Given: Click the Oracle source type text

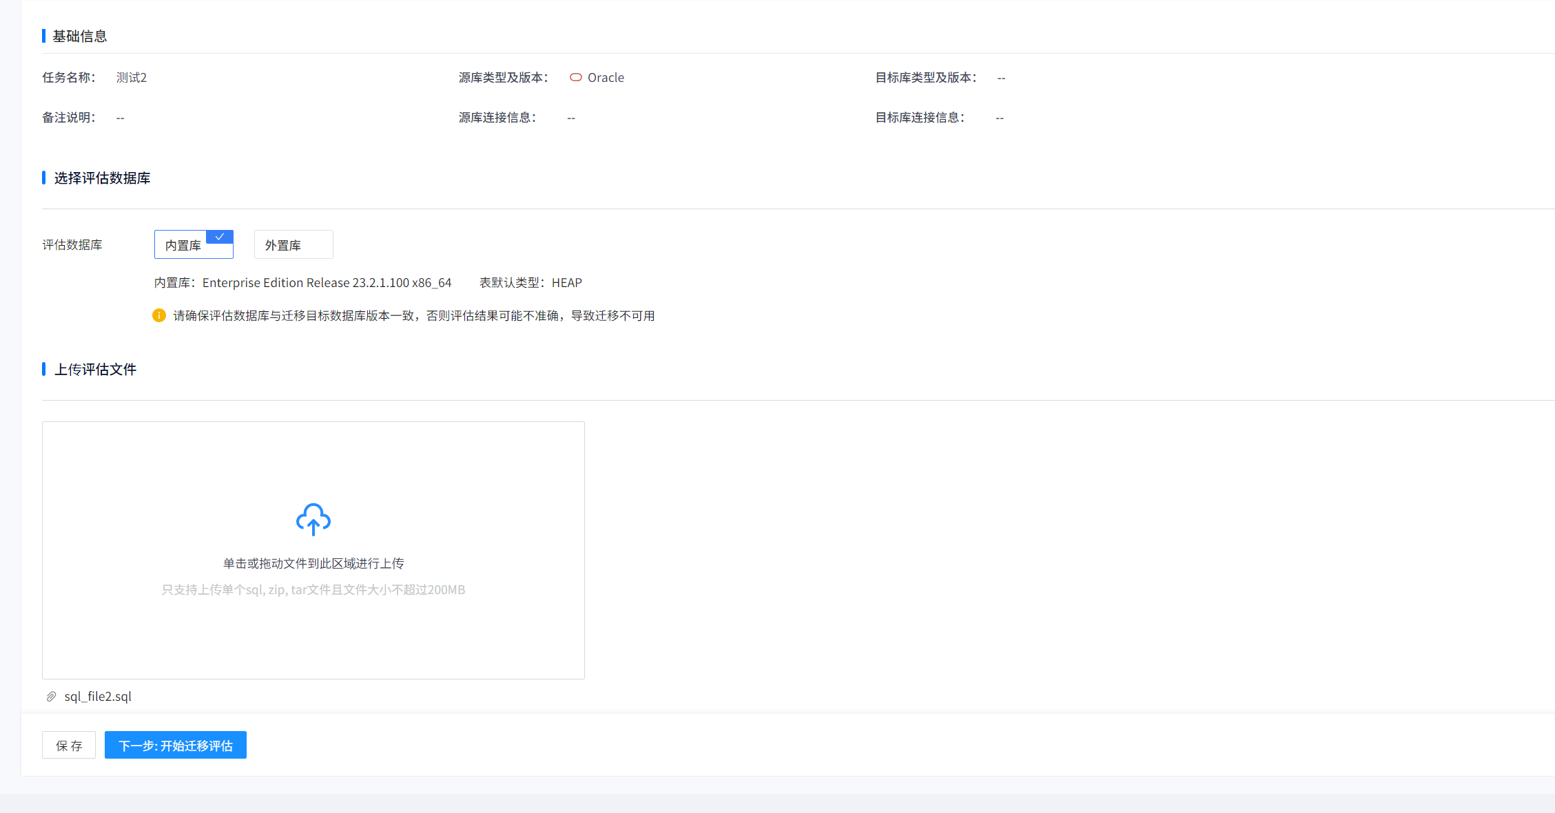Looking at the screenshot, I should click(x=606, y=78).
